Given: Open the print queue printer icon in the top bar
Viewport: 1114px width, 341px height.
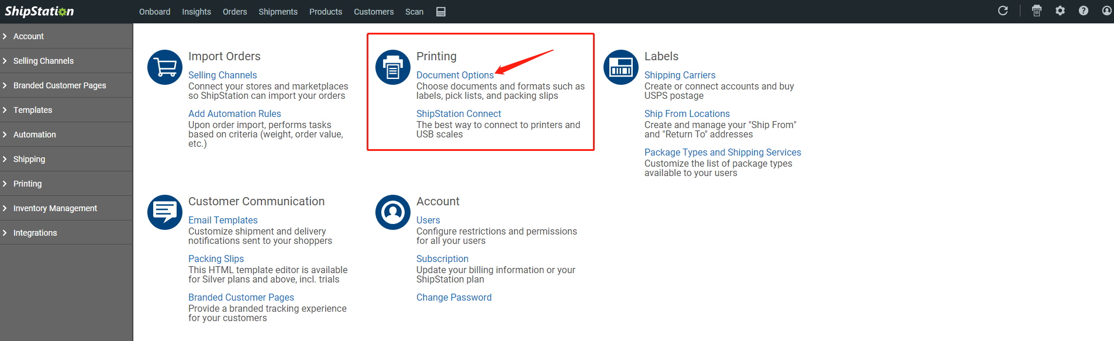Looking at the screenshot, I should pyautogui.click(x=1037, y=11).
